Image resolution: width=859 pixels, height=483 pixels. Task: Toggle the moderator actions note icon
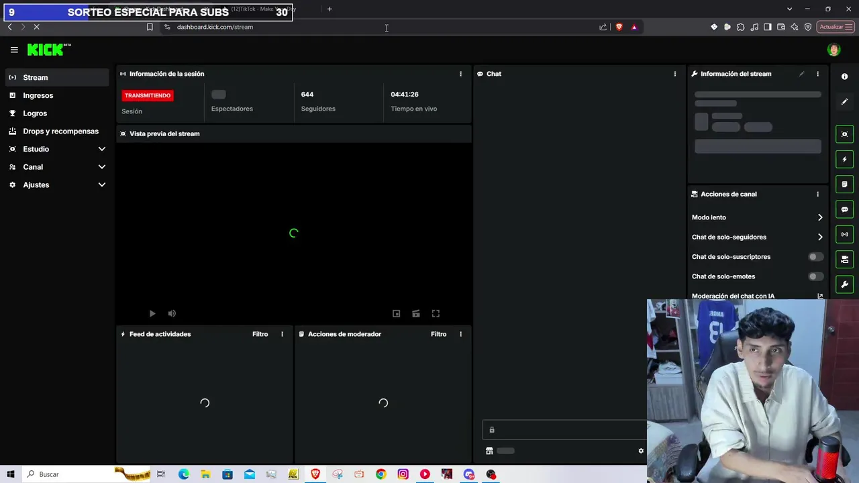coord(844,184)
